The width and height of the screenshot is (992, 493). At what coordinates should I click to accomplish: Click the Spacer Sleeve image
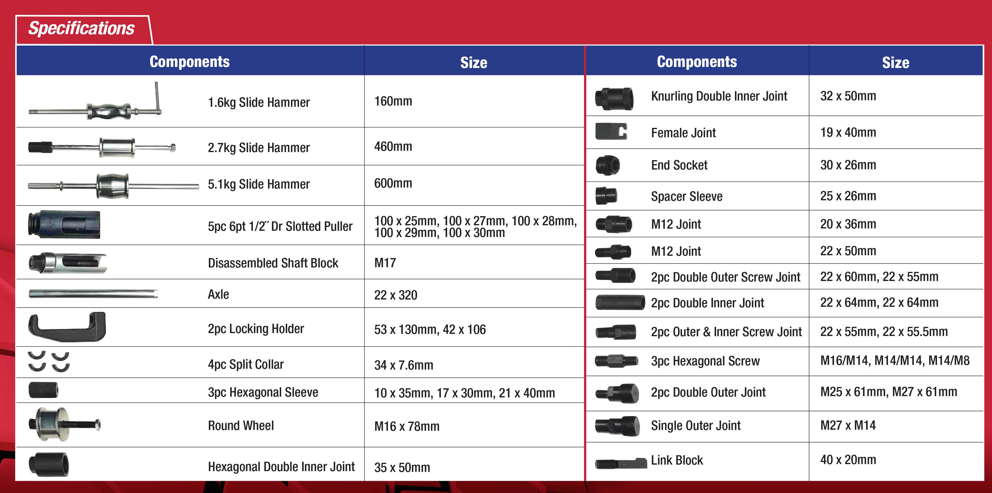(x=606, y=196)
